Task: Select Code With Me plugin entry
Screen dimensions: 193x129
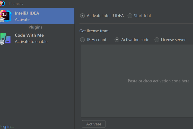Action: [37, 39]
